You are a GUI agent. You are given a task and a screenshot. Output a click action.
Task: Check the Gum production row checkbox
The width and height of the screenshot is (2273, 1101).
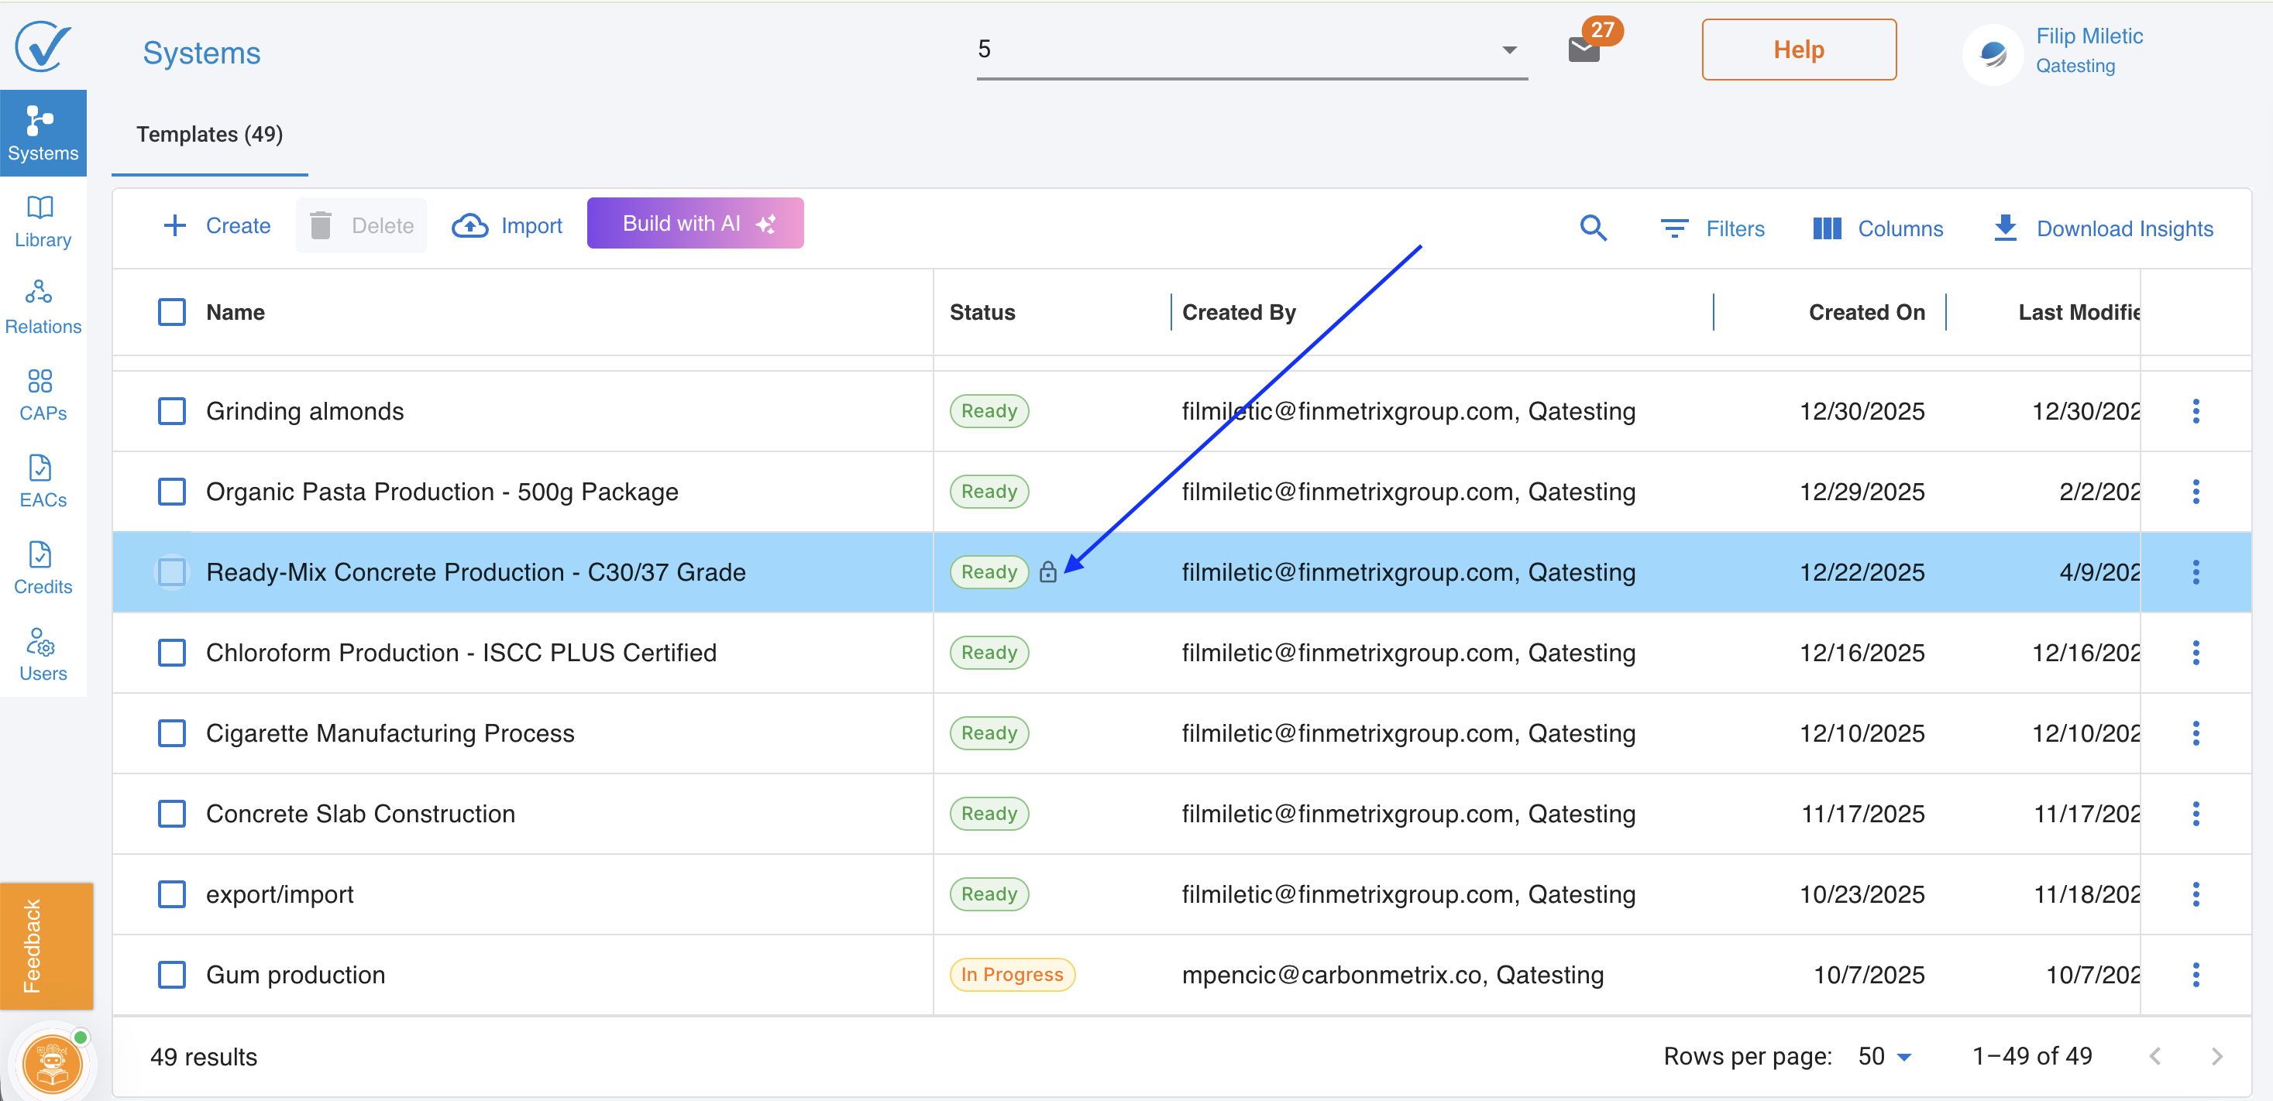[x=172, y=975]
